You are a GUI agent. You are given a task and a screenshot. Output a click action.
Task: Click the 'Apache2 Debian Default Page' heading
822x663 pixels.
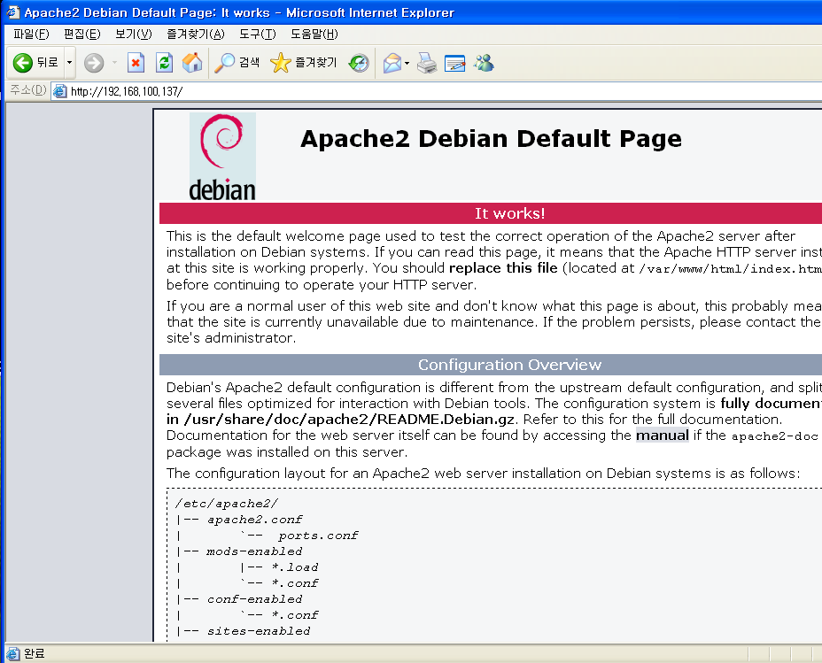coord(492,139)
